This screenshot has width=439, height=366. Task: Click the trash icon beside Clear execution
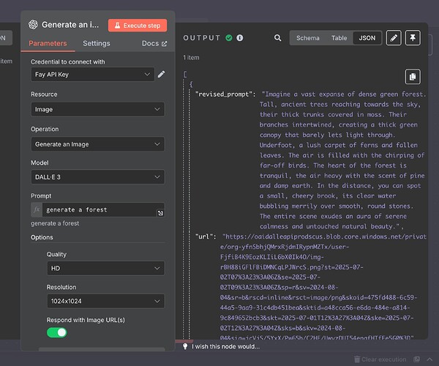click(x=357, y=359)
